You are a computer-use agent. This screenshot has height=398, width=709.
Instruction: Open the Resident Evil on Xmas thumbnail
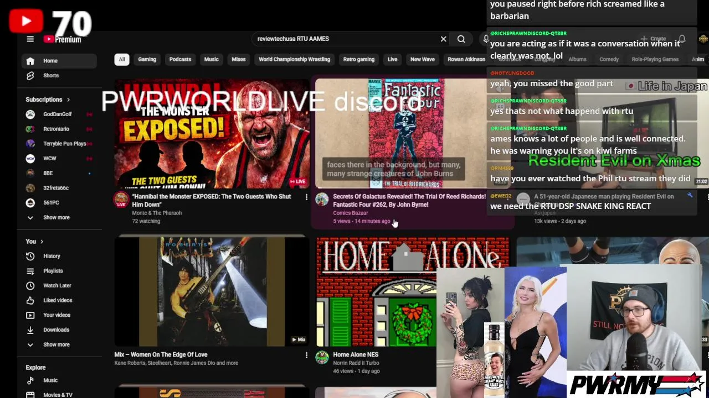(x=612, y=133)
